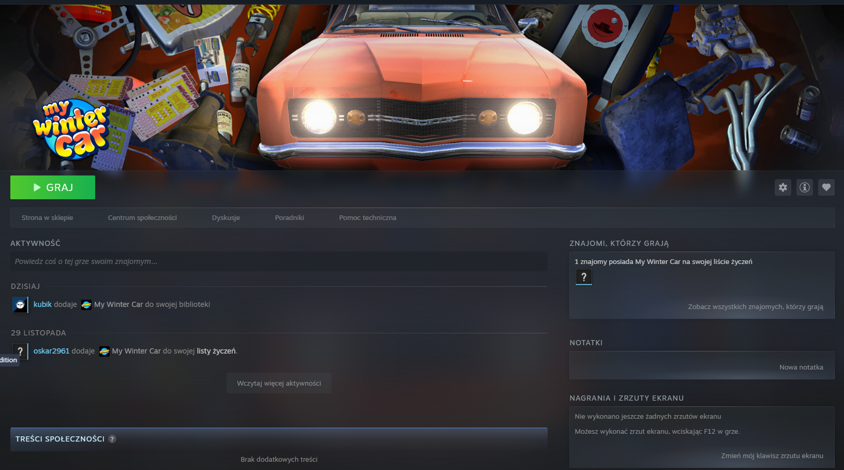Click the game info icon

[x=805, y=187]
